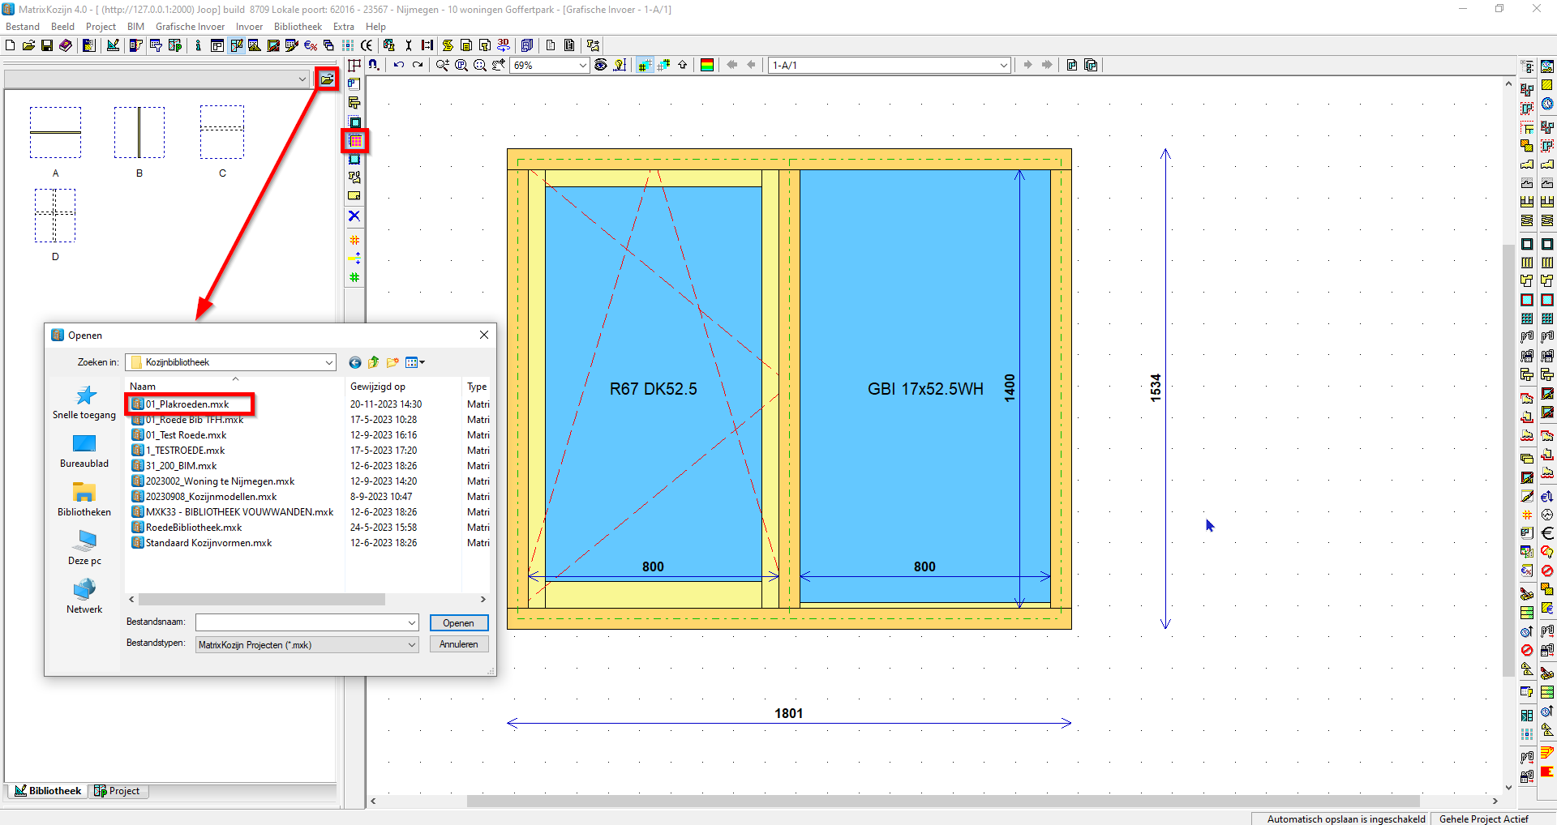Click the CE marking icon
The image size is (1557, 825).
pyautogui.click(x=367, y=45)
